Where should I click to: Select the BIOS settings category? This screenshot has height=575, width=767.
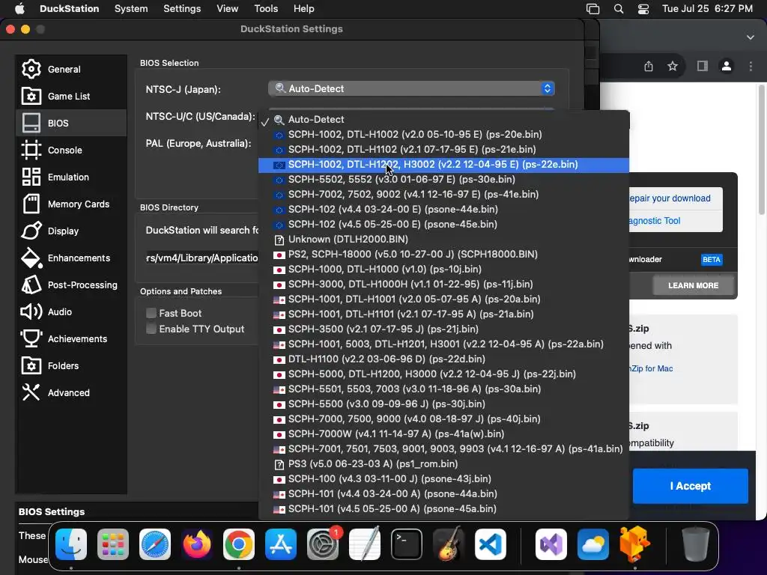click(x=71, y=124)
